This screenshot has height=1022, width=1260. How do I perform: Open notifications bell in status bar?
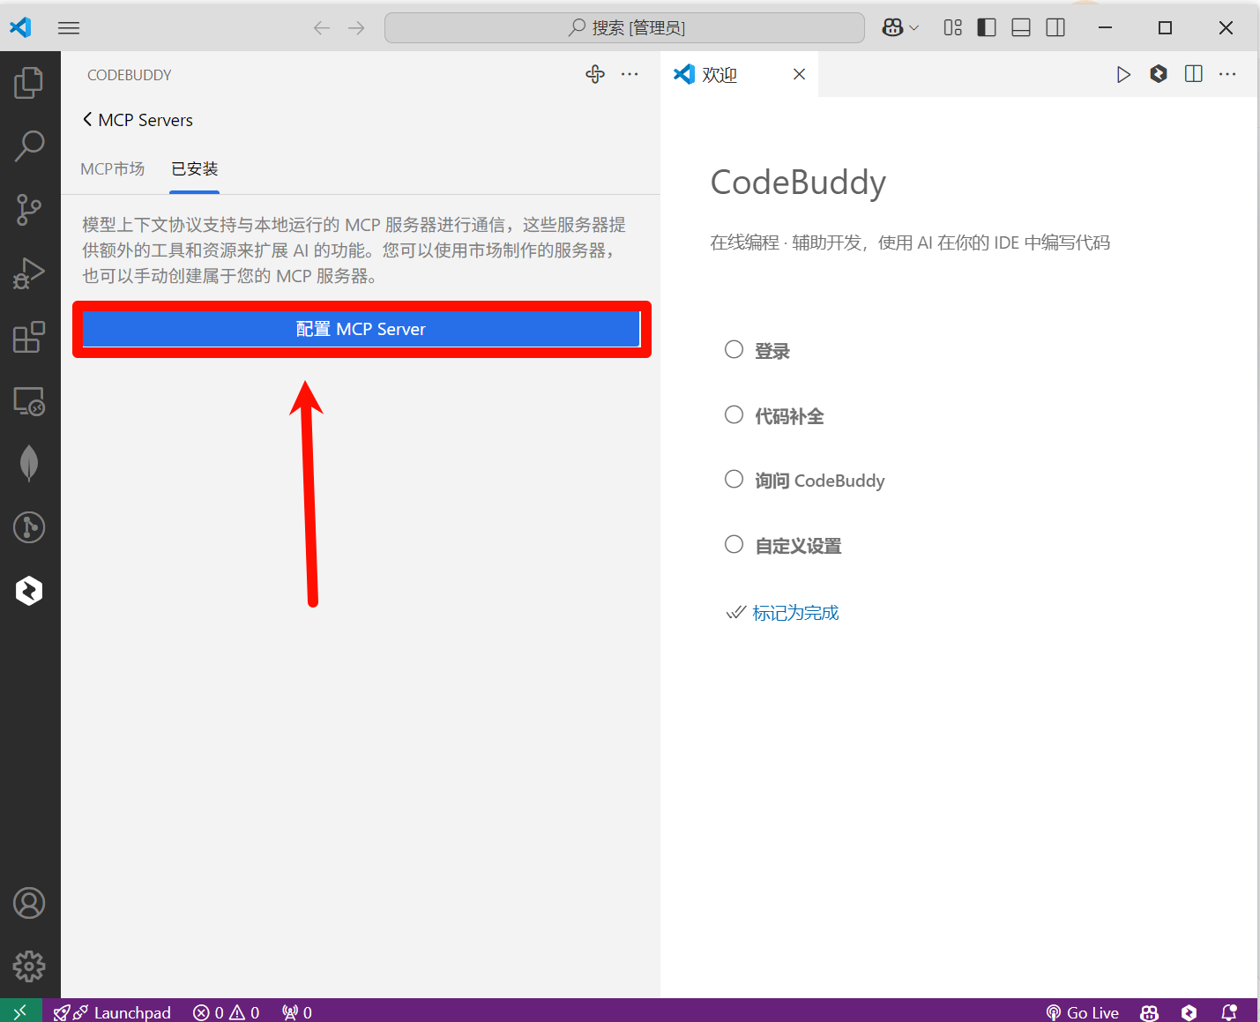pos(1229,1012)
